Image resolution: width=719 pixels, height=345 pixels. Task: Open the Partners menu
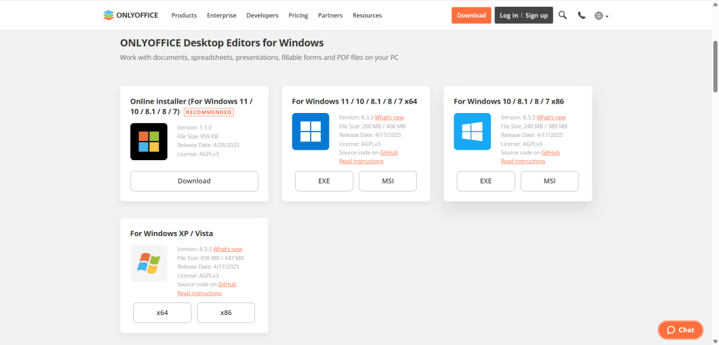pyautogui.click(x=330, y=15)
